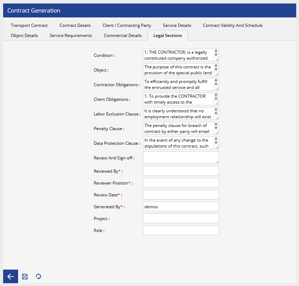Click the back arrow button
The image size is (299, 286).
click(x=10, y=276)
